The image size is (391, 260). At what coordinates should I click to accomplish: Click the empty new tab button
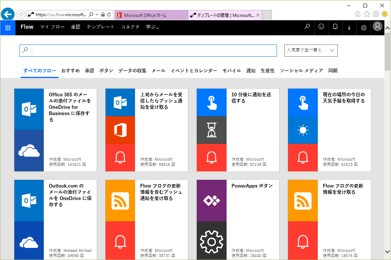point(267,15)
